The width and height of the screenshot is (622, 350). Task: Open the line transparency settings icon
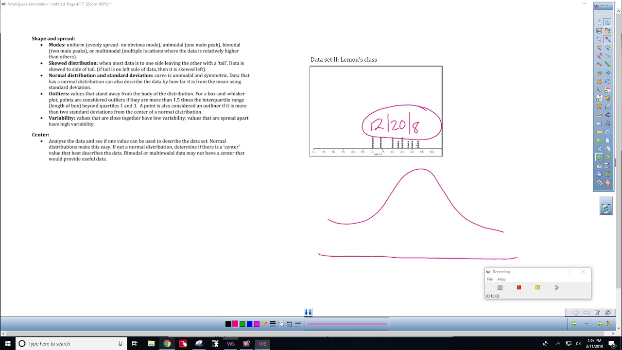281,324
